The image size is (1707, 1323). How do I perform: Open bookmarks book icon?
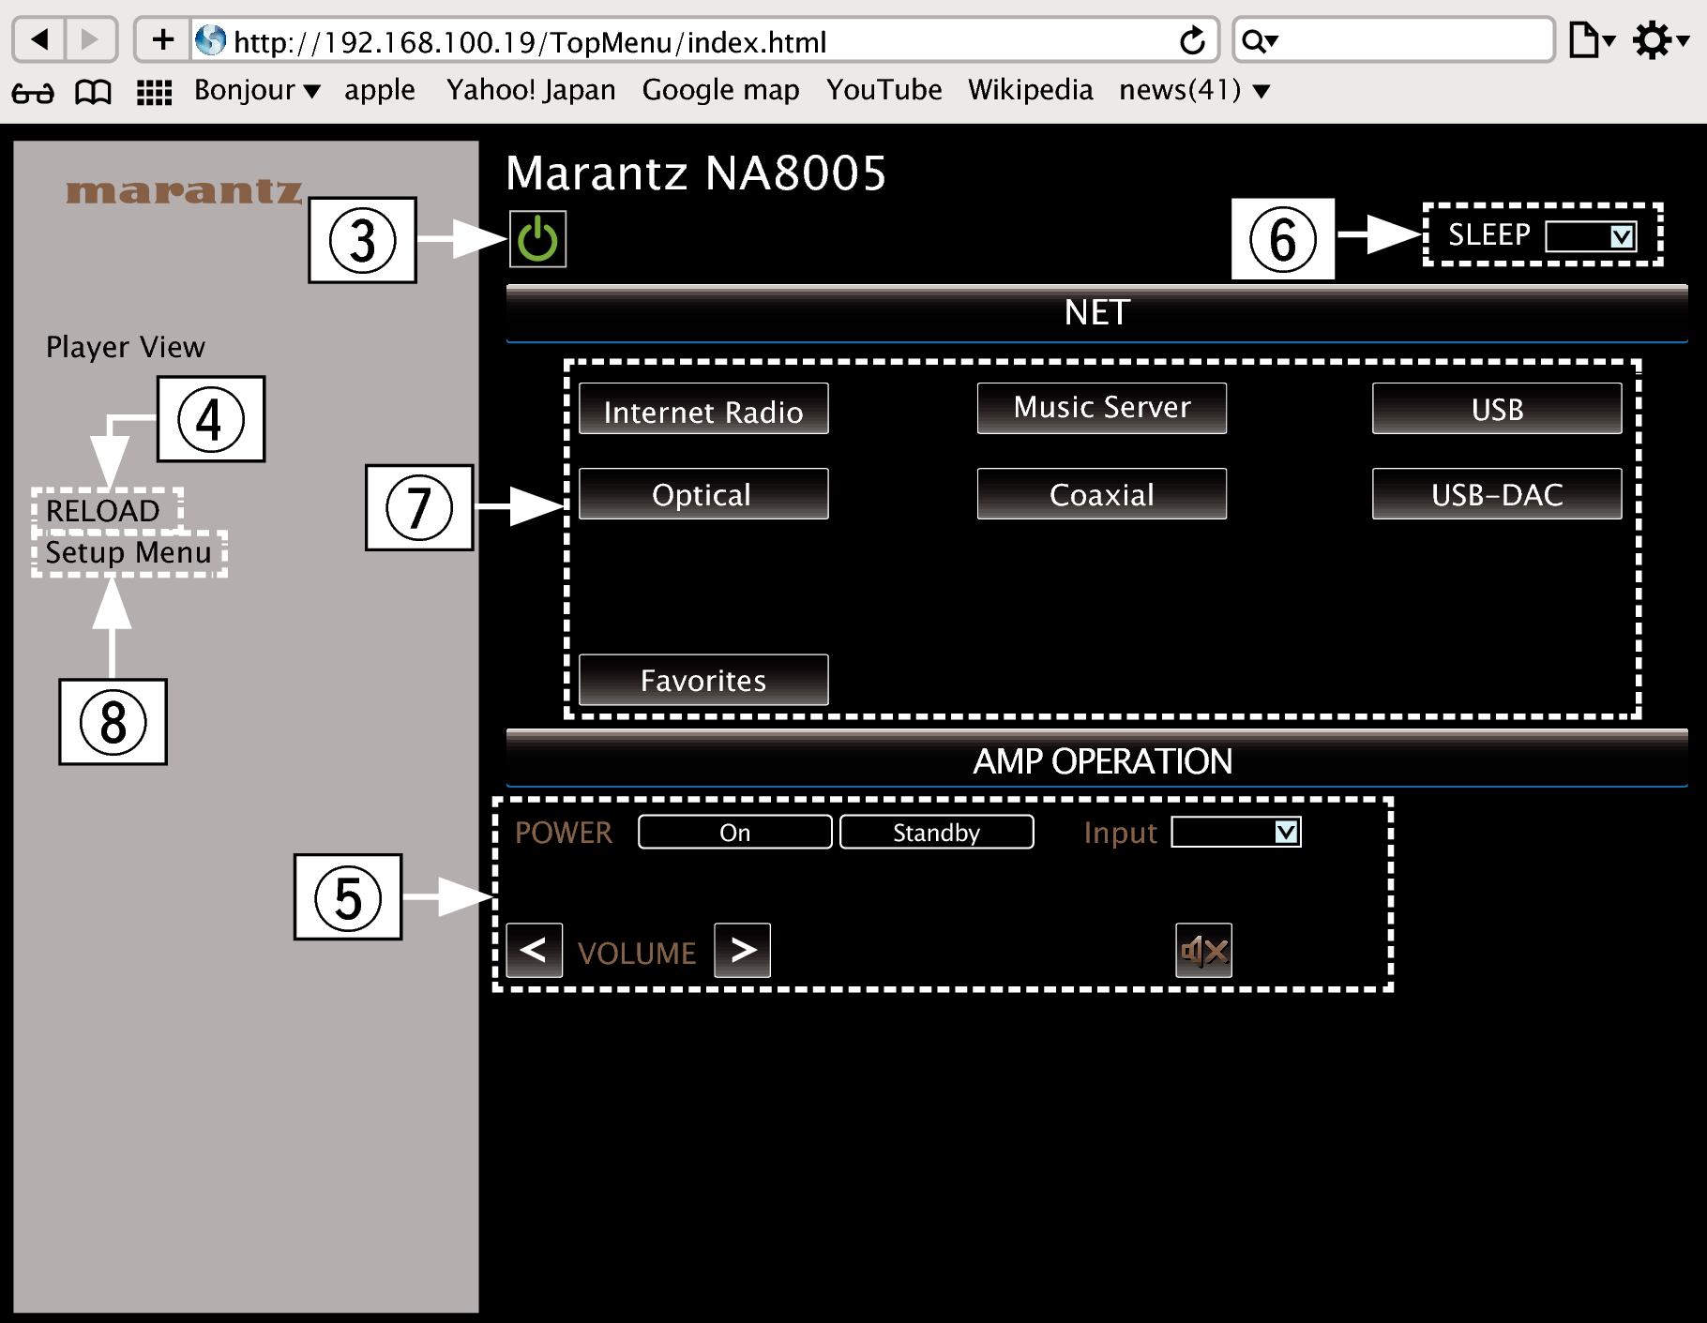(93, 92)
